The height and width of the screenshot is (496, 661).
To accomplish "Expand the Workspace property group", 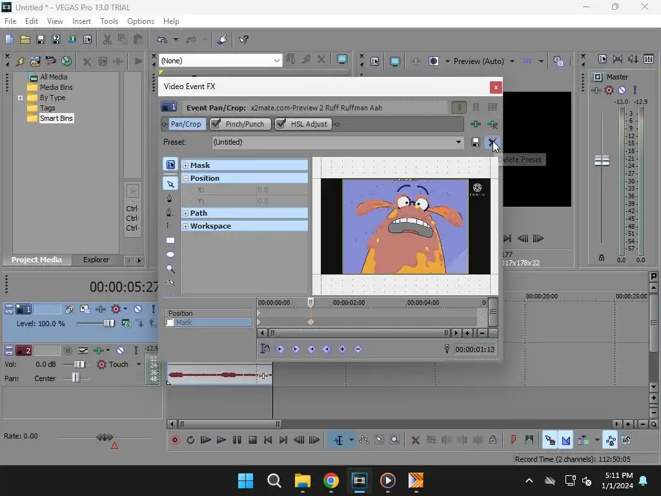I will click(185, 227).
